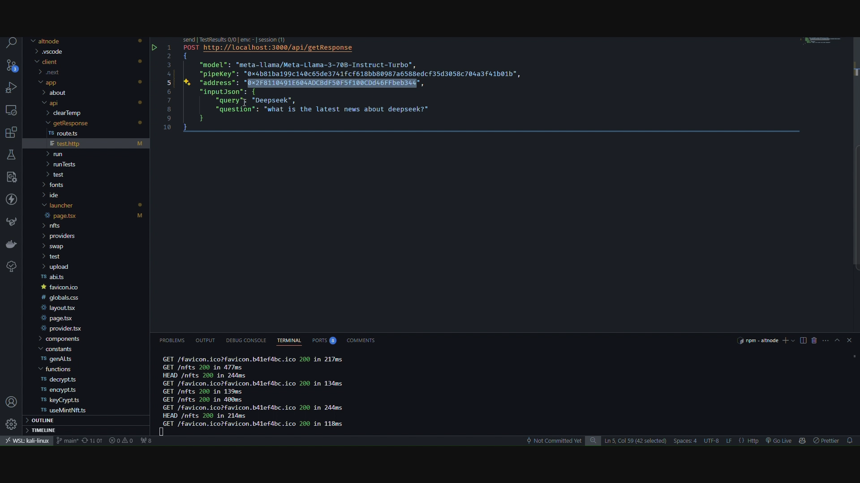Click the main* git branch button

(x=67, y=441)
